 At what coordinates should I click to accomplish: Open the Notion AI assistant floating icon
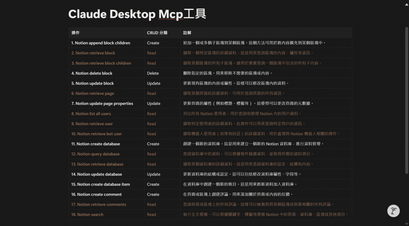click(393, 210)
